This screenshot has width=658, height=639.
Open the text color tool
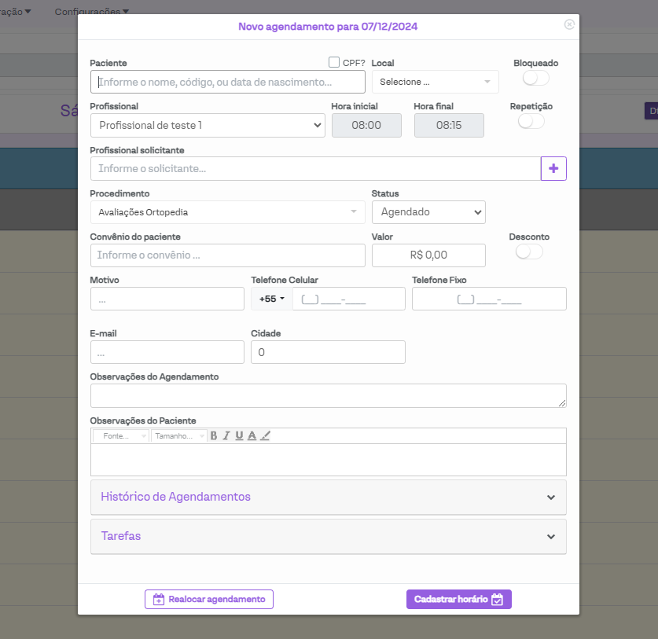point(252,435)
